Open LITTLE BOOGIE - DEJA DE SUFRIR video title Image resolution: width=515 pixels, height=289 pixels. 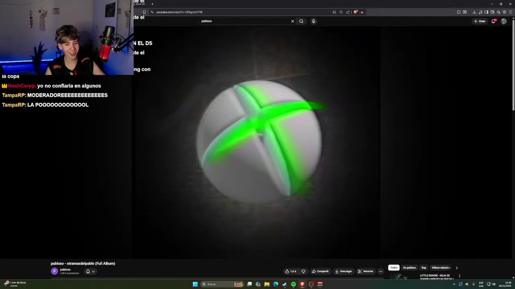(437, 277)
